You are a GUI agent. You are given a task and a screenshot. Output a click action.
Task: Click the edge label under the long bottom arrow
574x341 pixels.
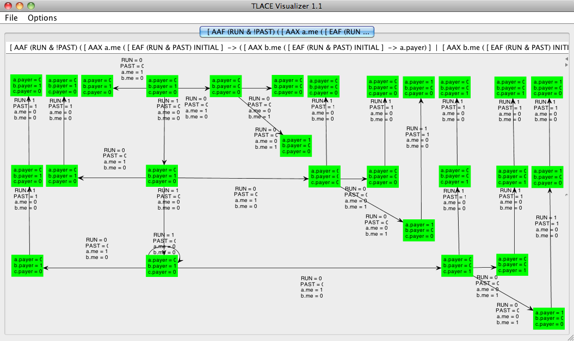(x=312, y=287)
